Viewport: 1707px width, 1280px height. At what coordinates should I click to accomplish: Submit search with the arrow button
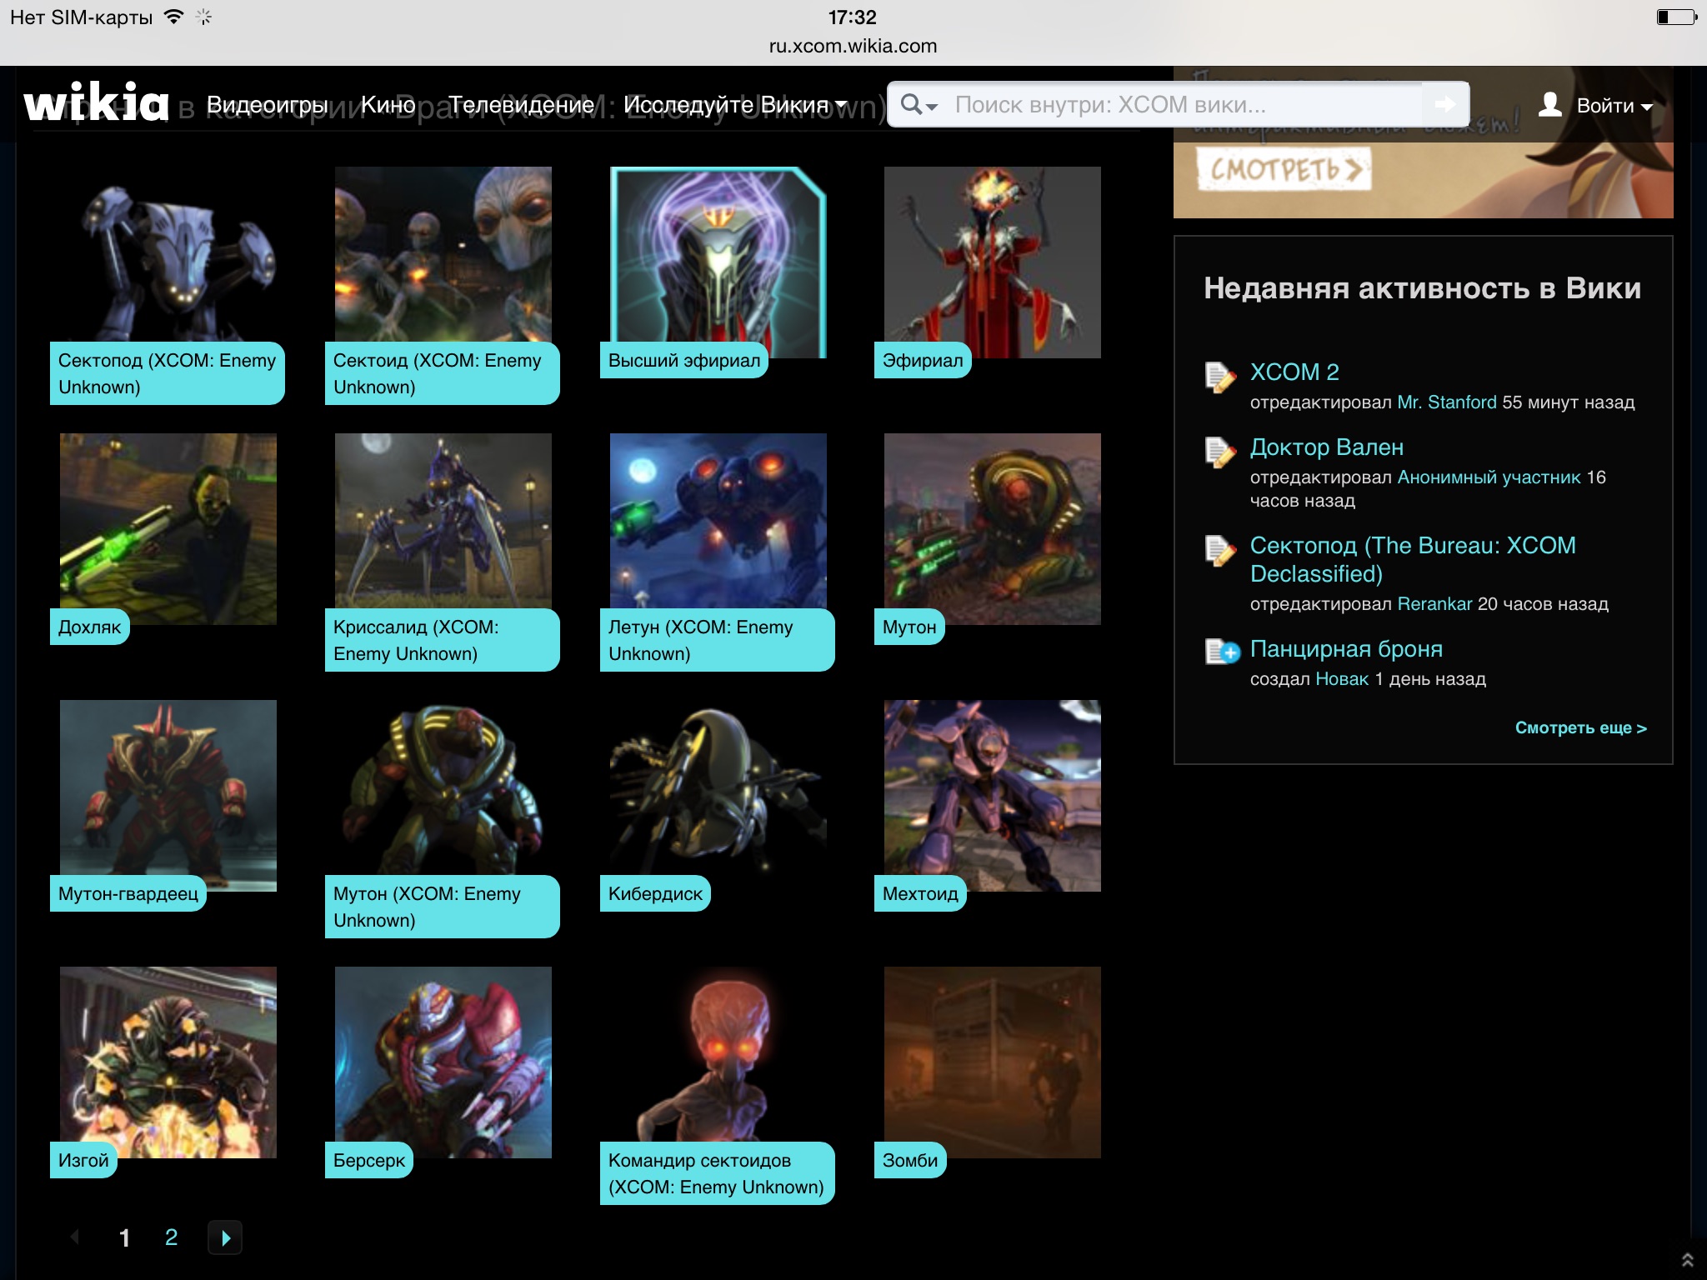pyautogui.click(x=1444, y=104)
